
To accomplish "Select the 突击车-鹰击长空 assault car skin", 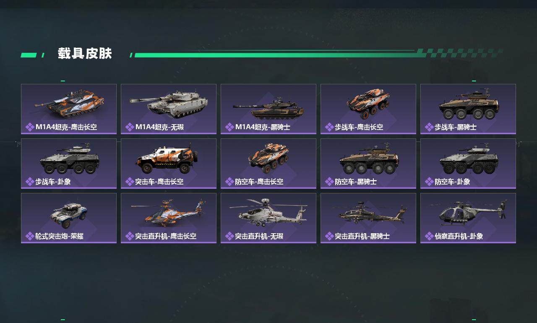I will click(169, 164).
